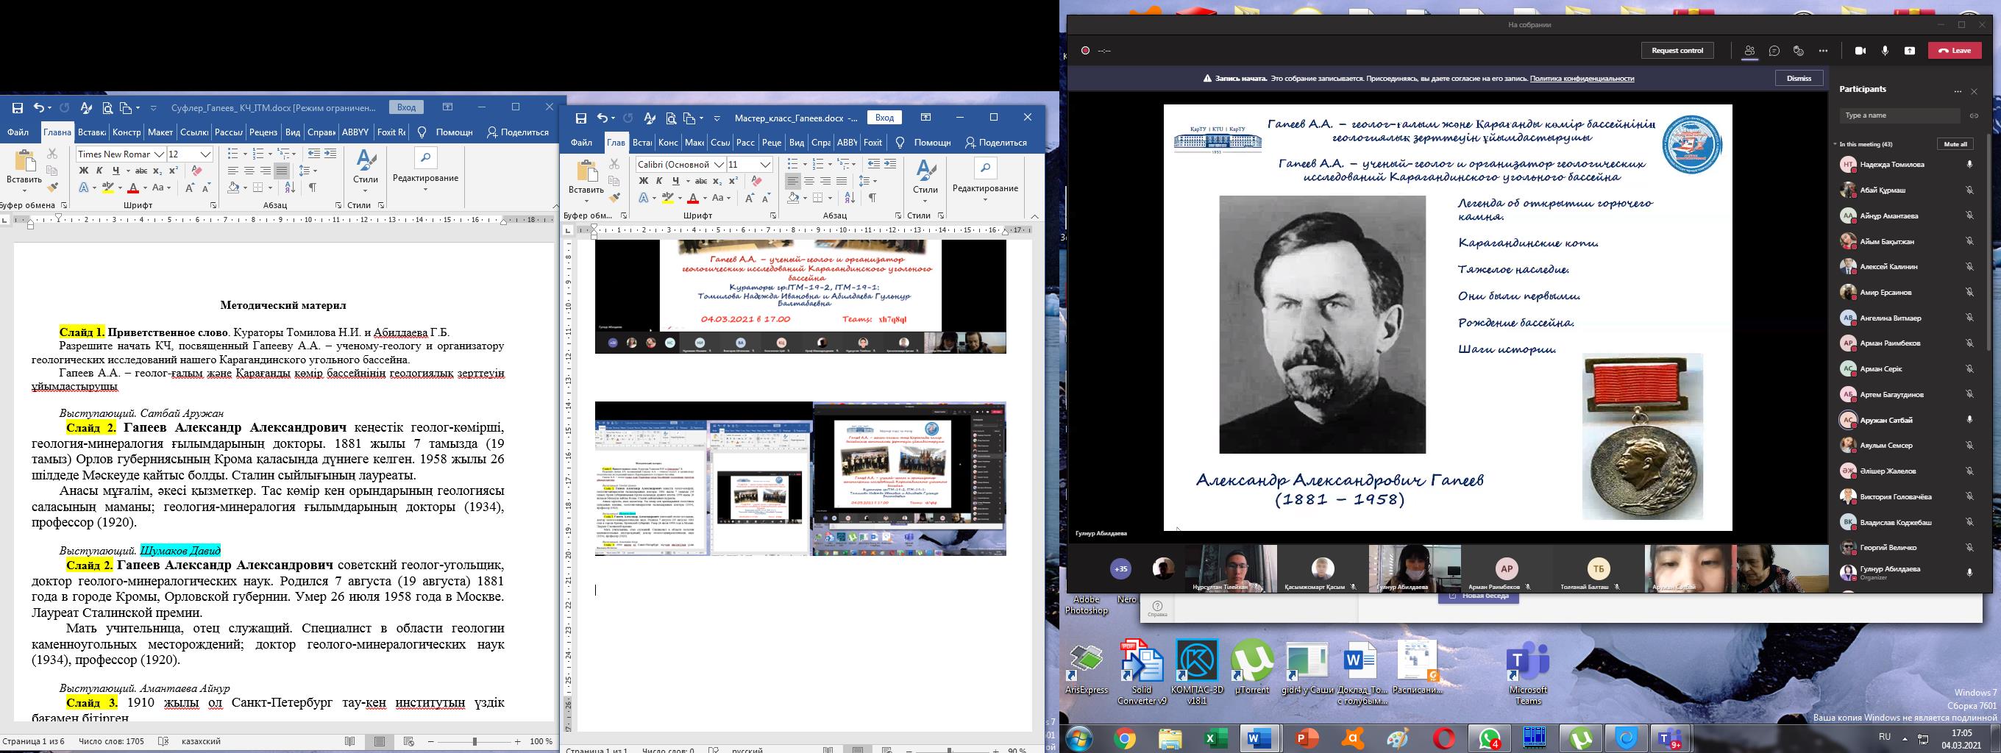Open Microsoft Teams desktop shortcut
Image resolution: width=2001 pixels, height=753 pixels.
[x=1527, y=672]
